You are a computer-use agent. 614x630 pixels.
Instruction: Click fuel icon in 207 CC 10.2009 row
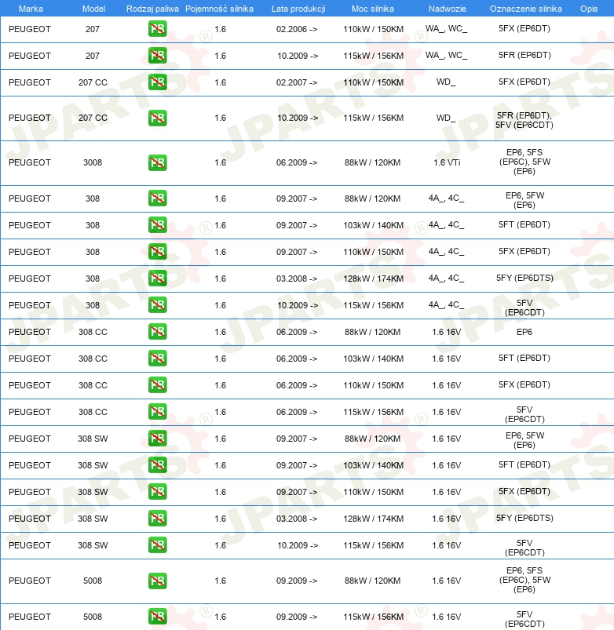click(158, 118)
